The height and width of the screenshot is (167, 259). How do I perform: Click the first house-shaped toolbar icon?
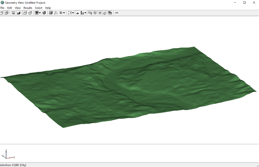click(2, 13)
